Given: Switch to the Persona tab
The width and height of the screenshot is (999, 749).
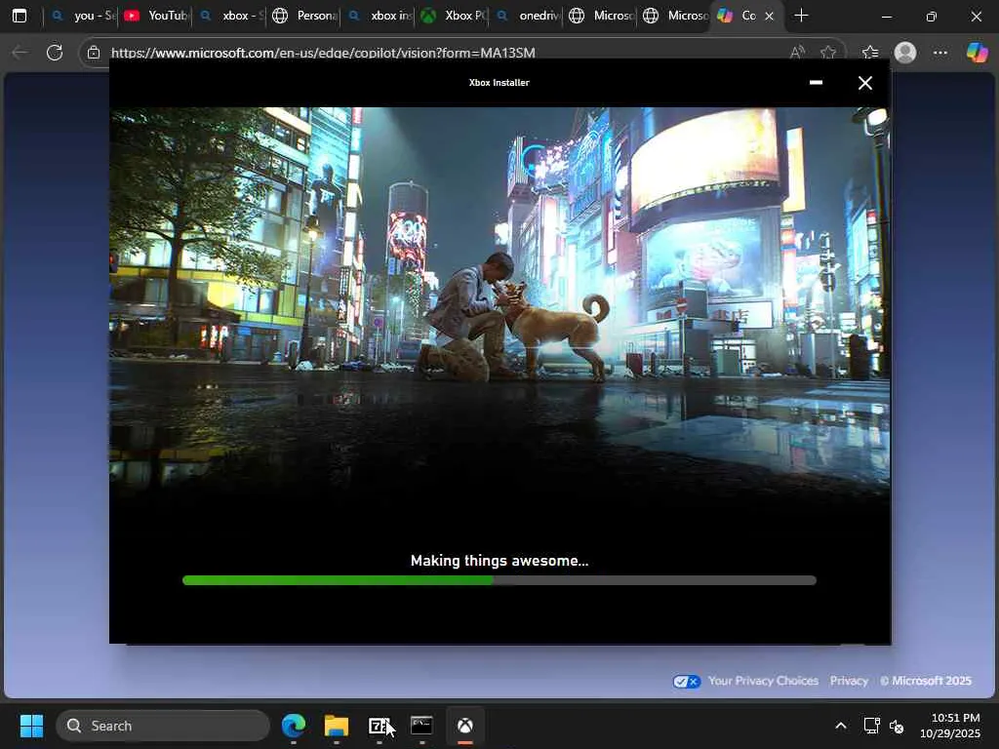Looking at the screenshot, I should pyautogui.click(x=304, y=16).
